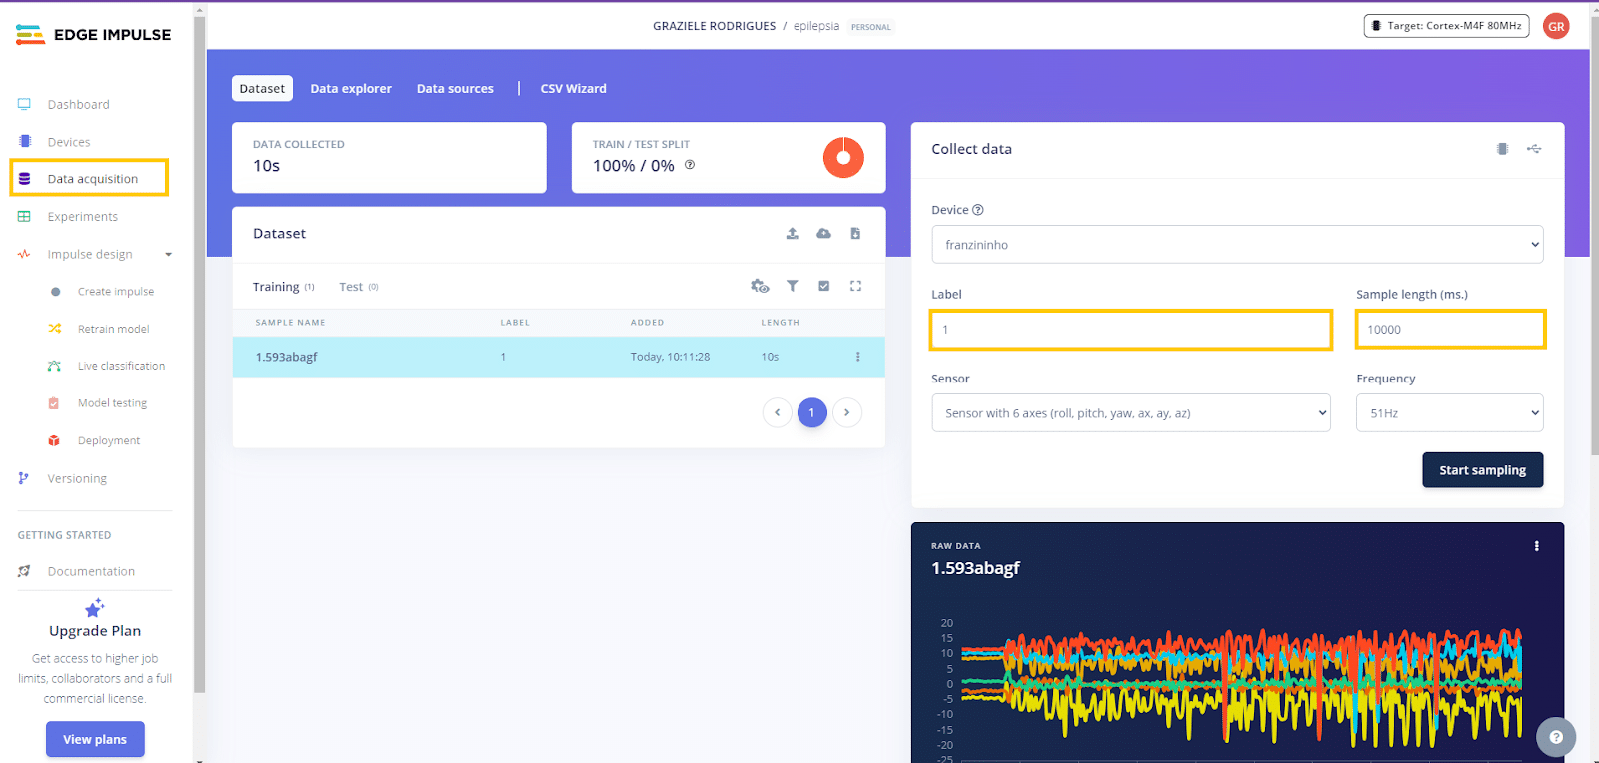Open the help question mark bubble
Image resolution: width=1599 pixels, height=763 pixels.
(1555, 737)
